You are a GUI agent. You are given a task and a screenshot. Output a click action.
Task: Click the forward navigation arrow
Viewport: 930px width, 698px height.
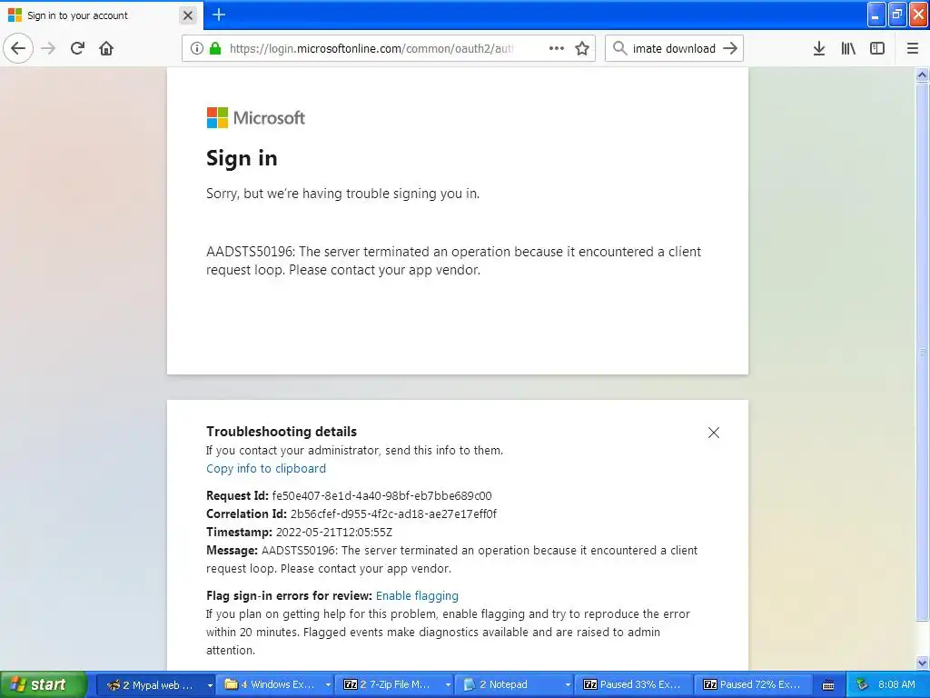pyautogui.click(x=48, y=48)
